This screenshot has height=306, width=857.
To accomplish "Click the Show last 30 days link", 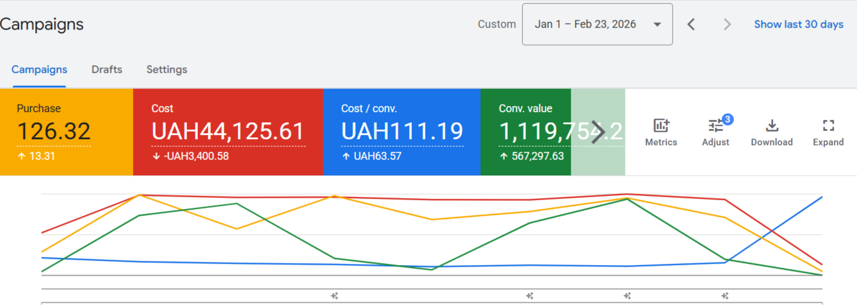I will pyautogui.click(x=798, y=25).
